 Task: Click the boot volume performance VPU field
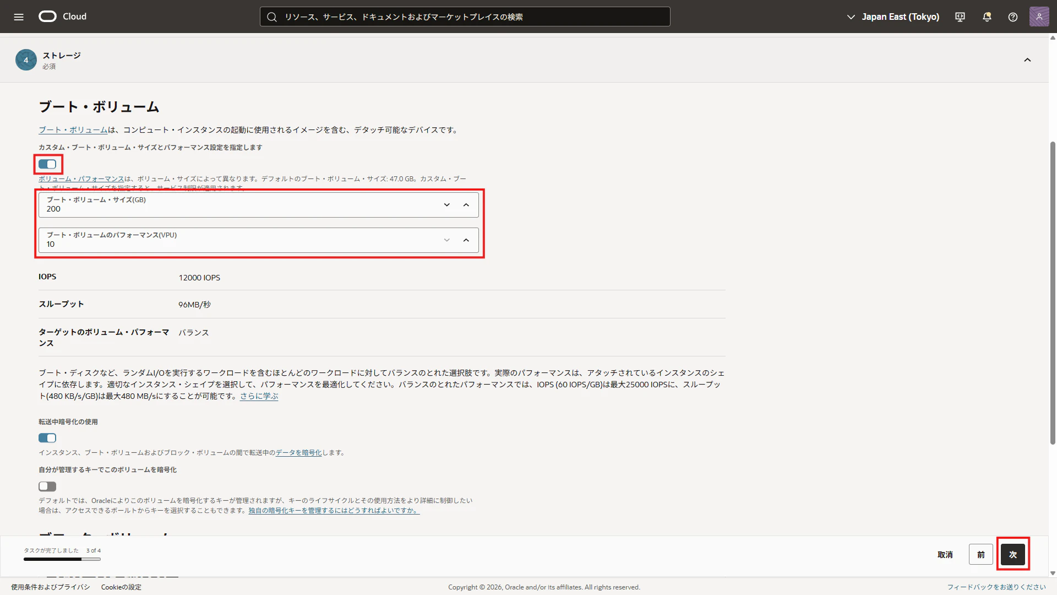pos(259,240)
